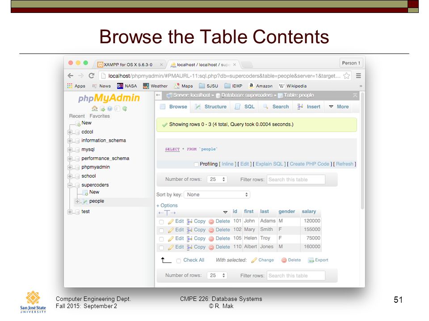Viewport: 429px width, 321px height.
Task: Click the Copy icon for Mary Smith's row
Action: point(189,230)
